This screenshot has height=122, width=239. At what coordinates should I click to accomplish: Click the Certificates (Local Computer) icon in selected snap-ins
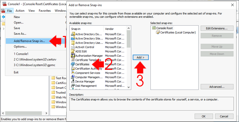click(x=158, y=32)
